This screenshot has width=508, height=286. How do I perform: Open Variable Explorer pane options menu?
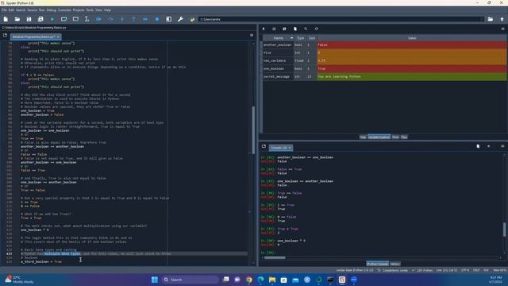[502, 29]
